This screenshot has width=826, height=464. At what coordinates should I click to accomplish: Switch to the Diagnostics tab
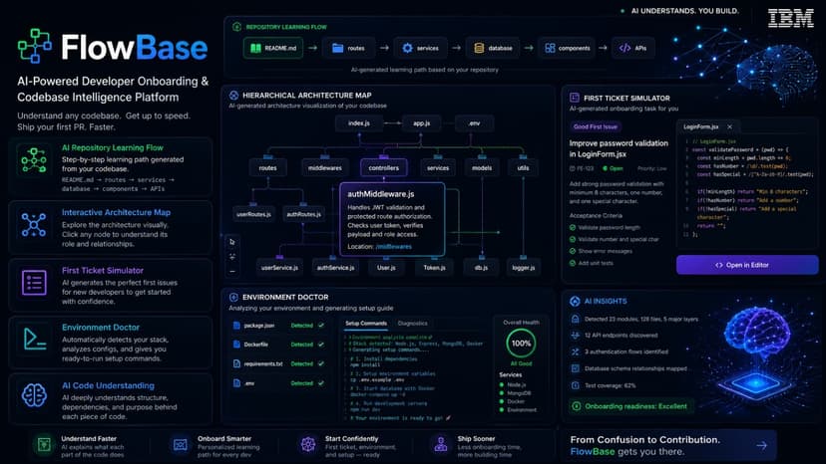click(413, 323)
